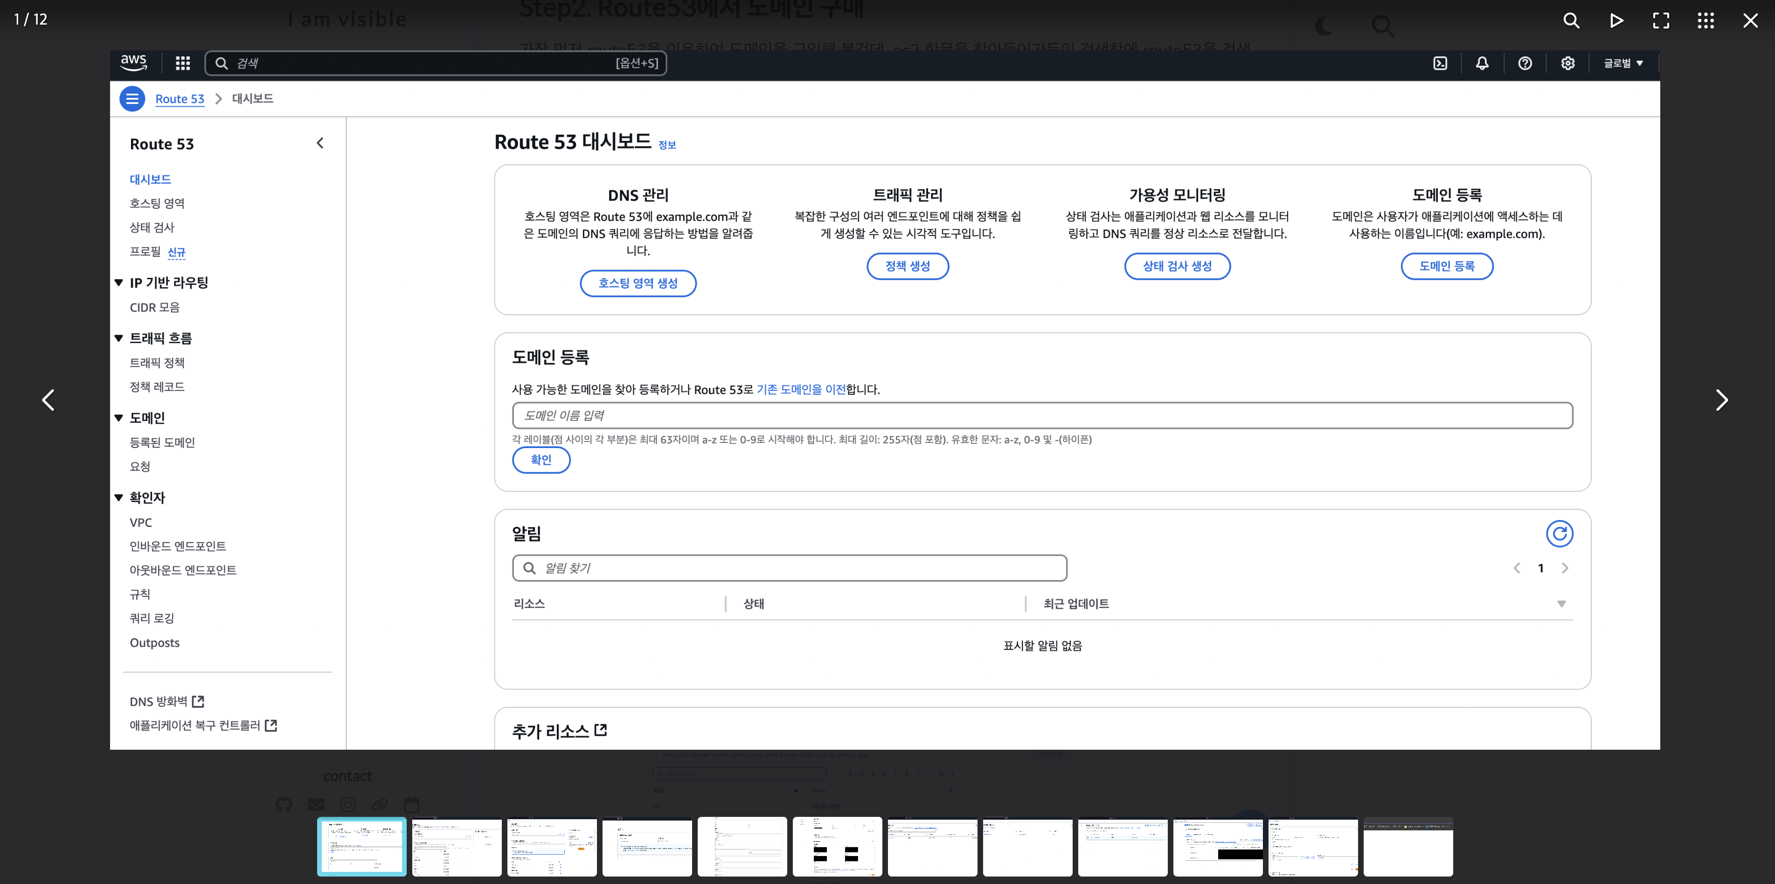Image resolution: width=1775 pixels, height=884 pixels.
Task: Open the AWS services grid menu
Action: [x=183, y=63]
